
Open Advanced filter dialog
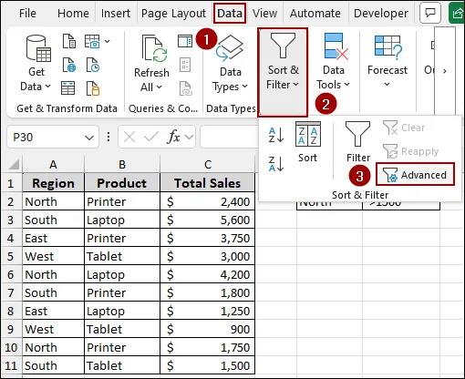[x=415, y=175]
